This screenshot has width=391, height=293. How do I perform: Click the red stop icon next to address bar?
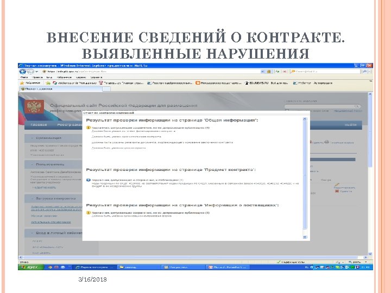284,72
